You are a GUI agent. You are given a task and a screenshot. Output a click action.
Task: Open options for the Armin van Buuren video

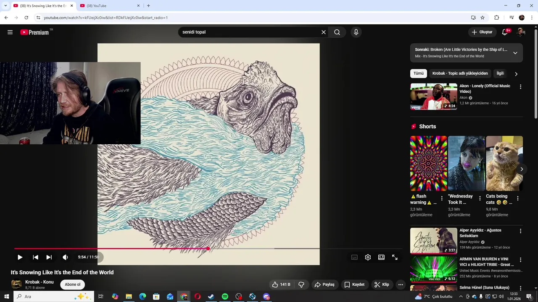520,260
